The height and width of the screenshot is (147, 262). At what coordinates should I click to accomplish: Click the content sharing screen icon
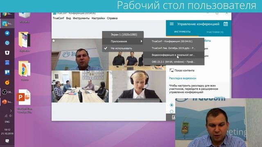point(172,70)
